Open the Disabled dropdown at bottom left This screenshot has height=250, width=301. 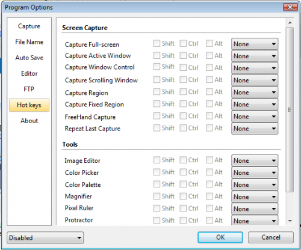[x=45, y=237]
